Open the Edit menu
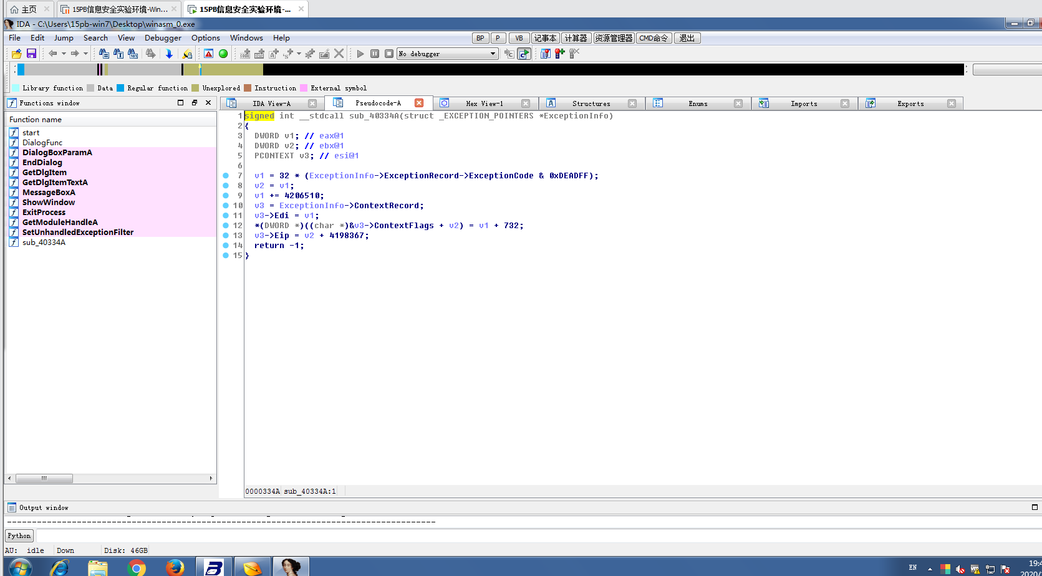Screen dimensions: 1042x576 click(x=37, y=38)
